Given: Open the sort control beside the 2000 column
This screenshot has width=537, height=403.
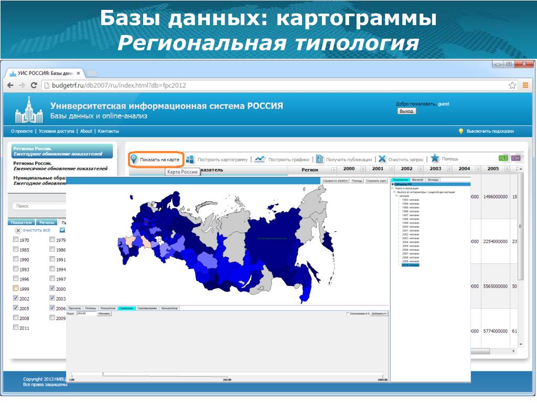Looking at the screenshot, I should coord(363,169).
